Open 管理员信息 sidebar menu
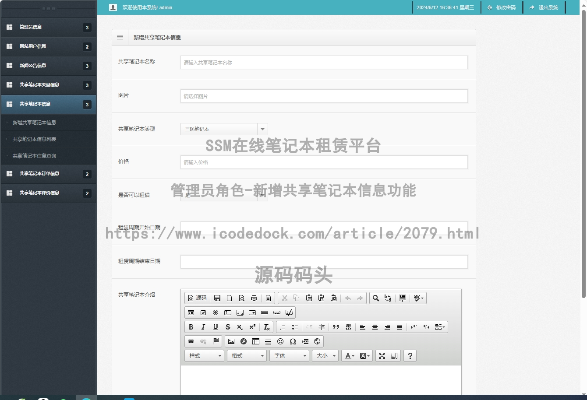This screenshot has width=587, height=400. click(x=49, y=27)
